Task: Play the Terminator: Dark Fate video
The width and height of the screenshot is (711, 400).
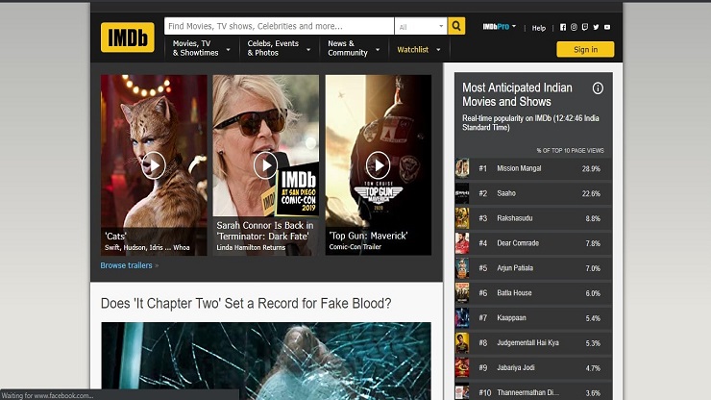Action: 265,165
